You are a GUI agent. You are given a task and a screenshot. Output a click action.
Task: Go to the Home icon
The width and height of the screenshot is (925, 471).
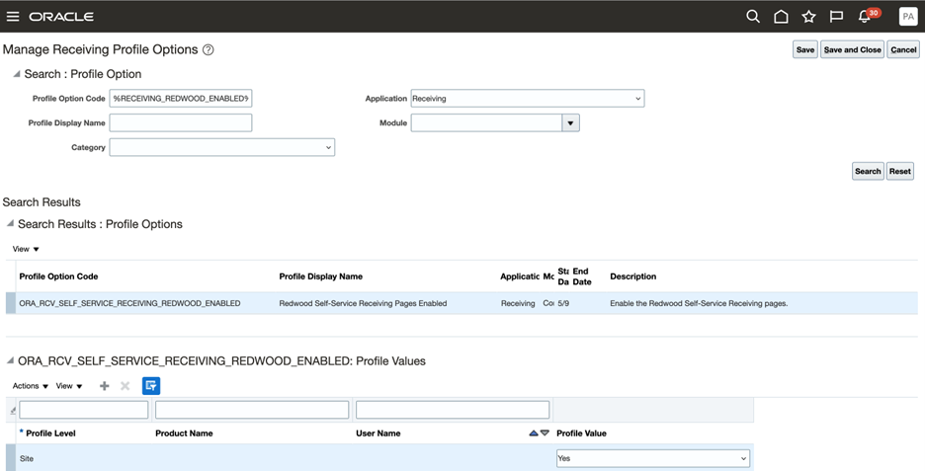point(781,17)
